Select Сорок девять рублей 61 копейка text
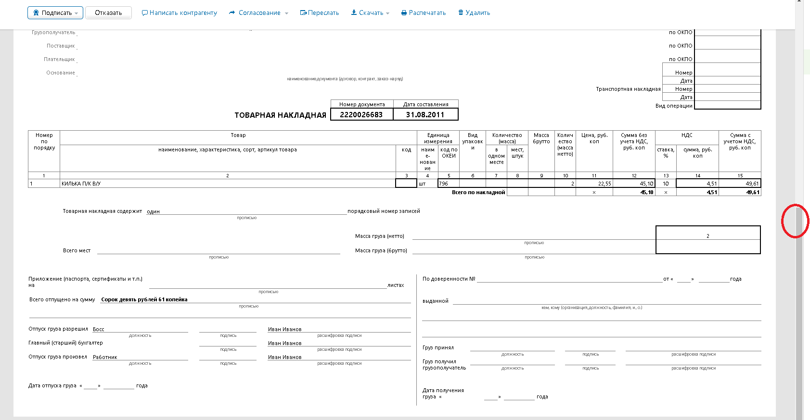Screen dimensions: 810x420 click(144, 299)
